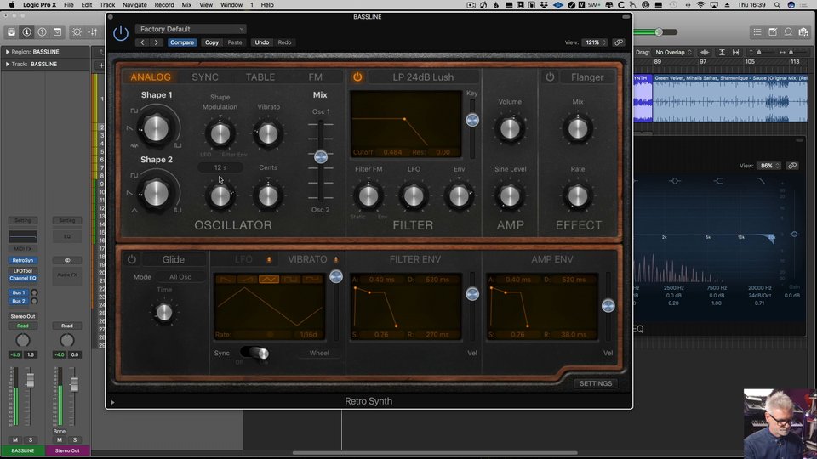Click the waveform zoom icon
The width and height of the screenshot is (817, 459).
click(705, 52)
